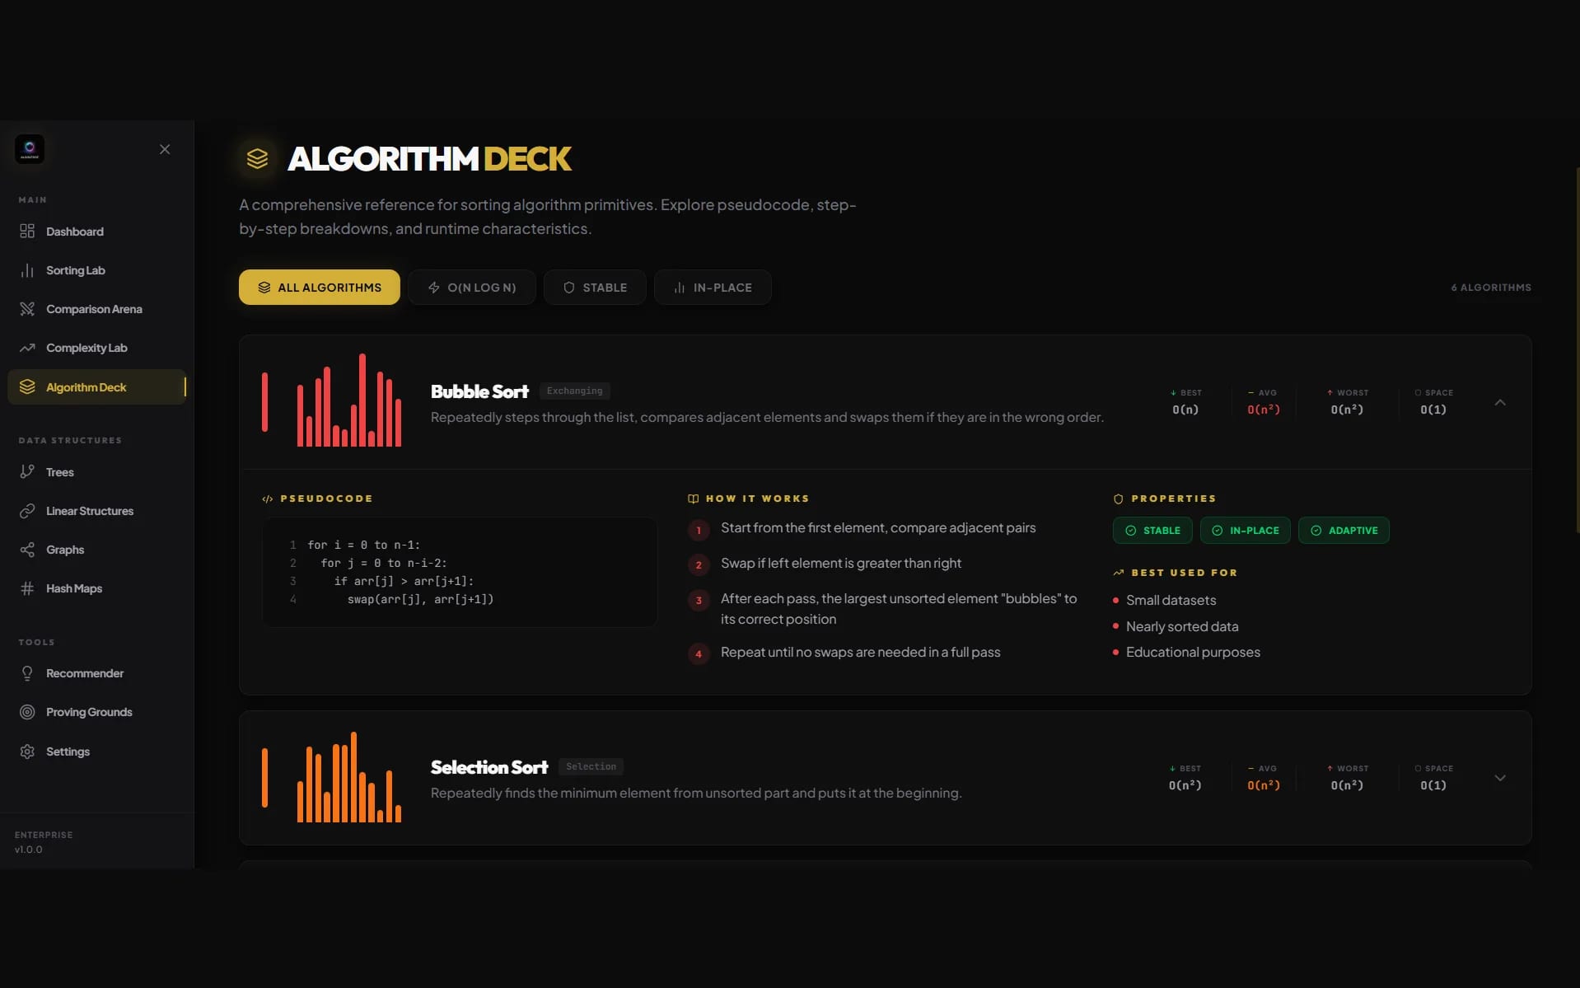The image size is (1580, 988).
Task: Click 'Nearly sorted data' bullet
Action: (x=1182, y=627)
